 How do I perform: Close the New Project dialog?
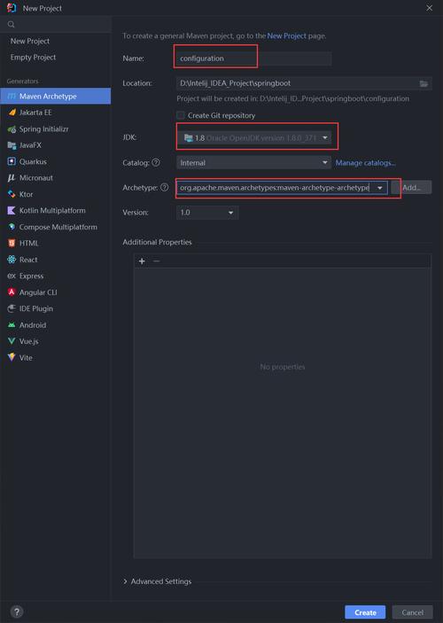[x=430, y=8]
